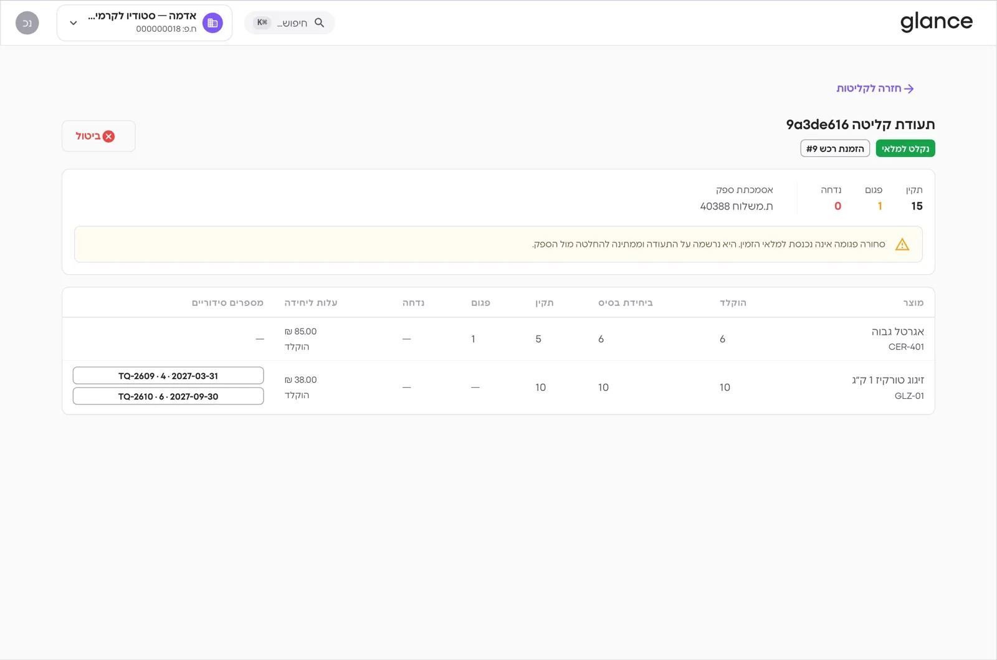Image resolution: width=997 pixels, height=660 pixels.
Task: Open the חיפוש search field
Action: pos(289,22)
